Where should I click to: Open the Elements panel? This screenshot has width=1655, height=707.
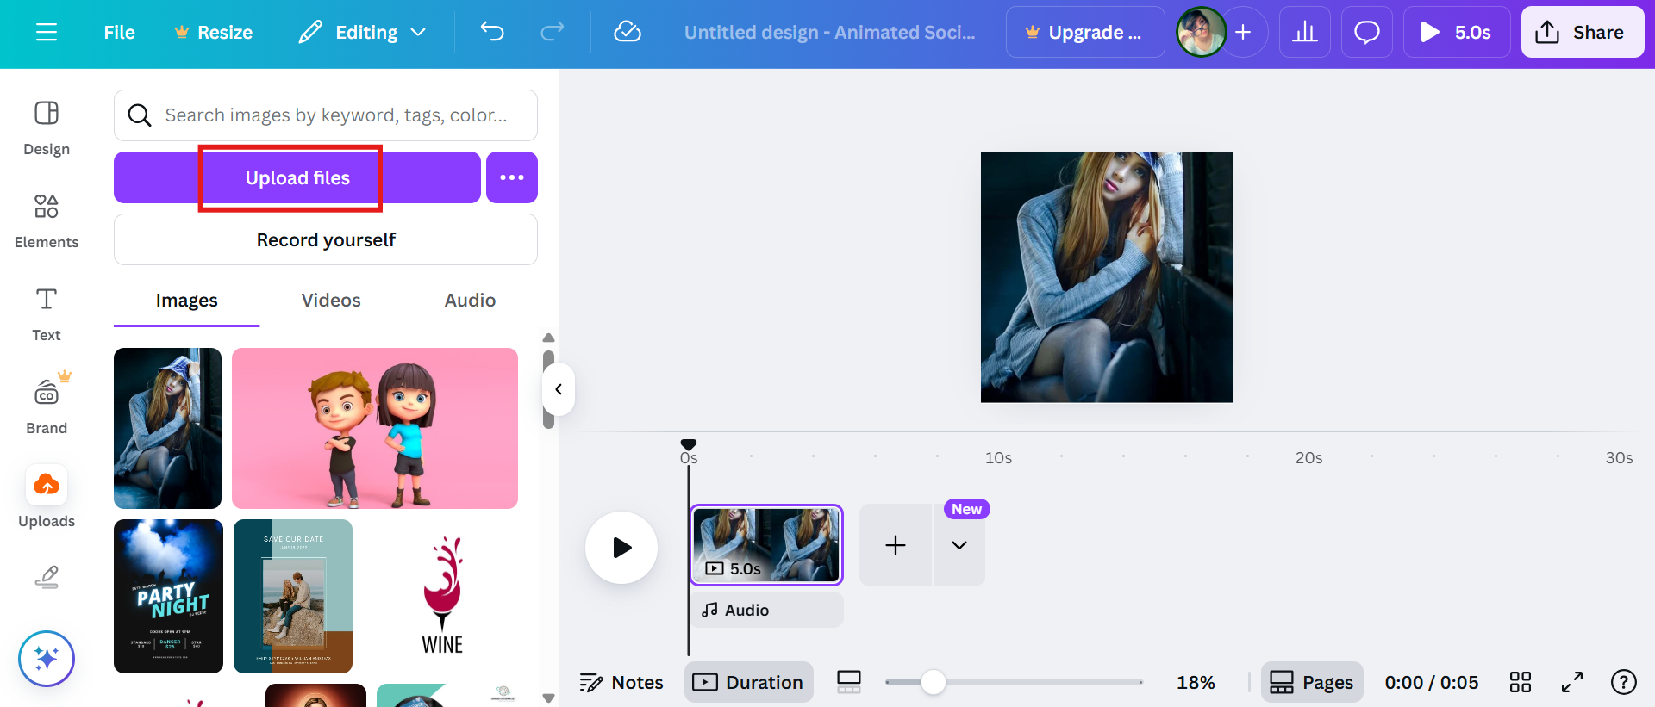click(47, 220)
